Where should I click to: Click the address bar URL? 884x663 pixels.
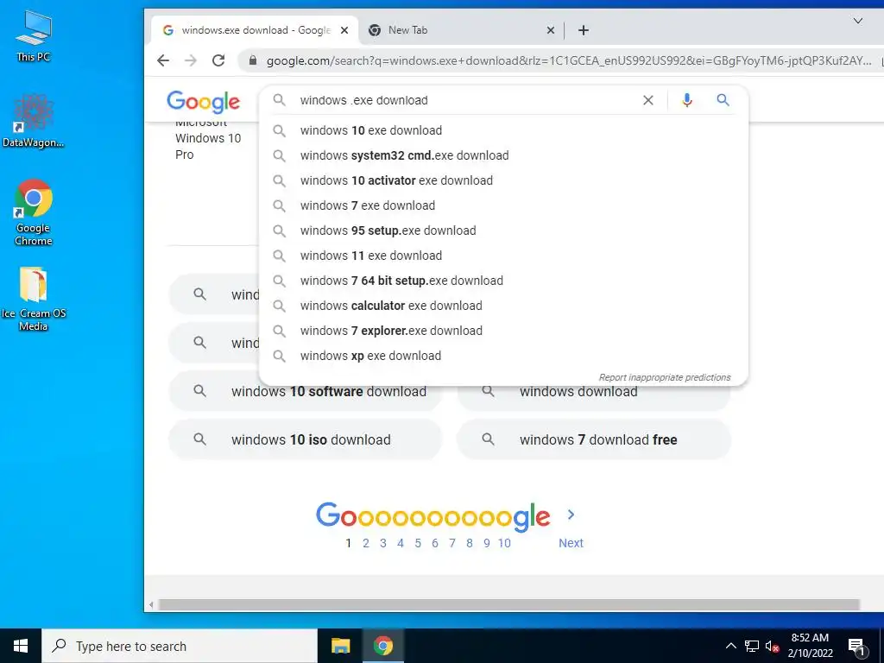coord(568,61)
